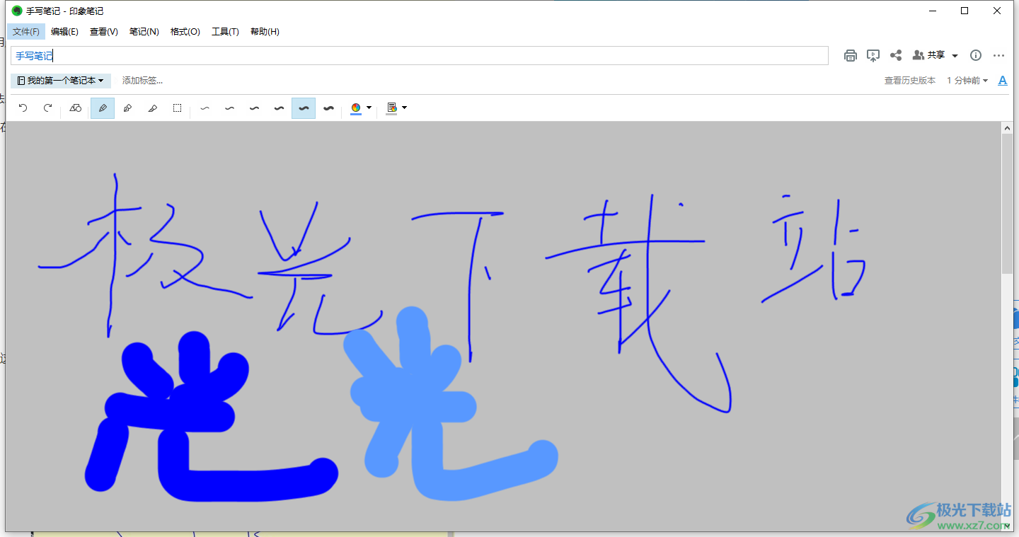Pick the thickest stroke width
This screenshot has width=1019, height=537.
tap(328, 108)
